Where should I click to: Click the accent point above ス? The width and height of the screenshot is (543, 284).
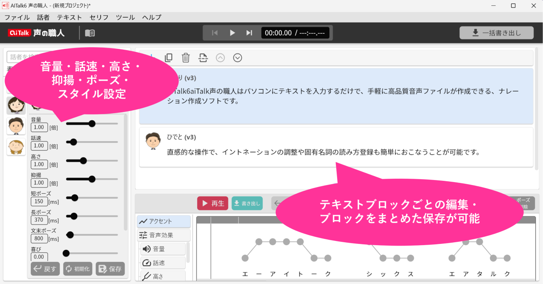click(x=411, y=258)
